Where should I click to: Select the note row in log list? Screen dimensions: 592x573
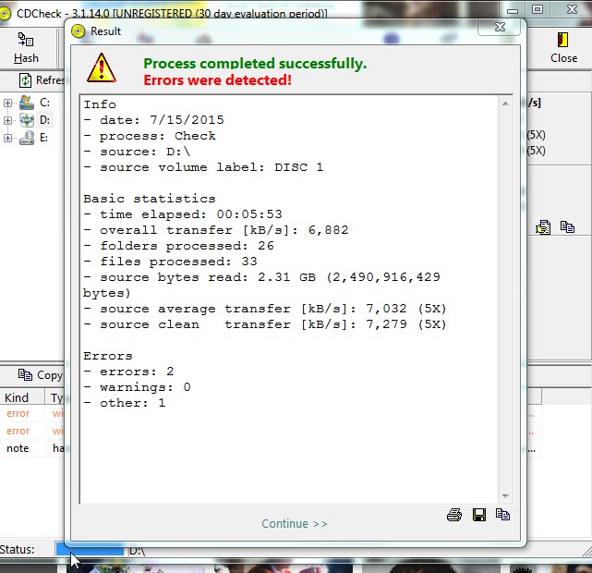point(18,447)
